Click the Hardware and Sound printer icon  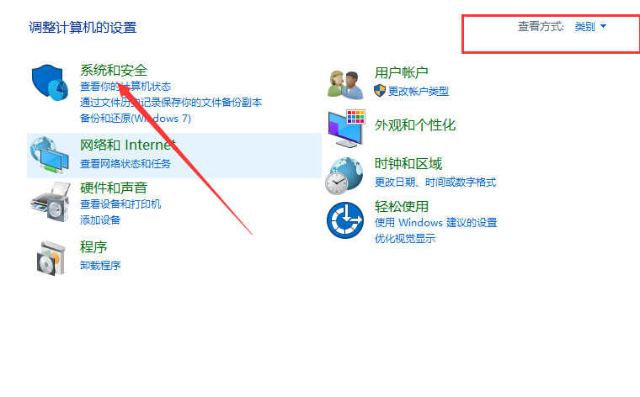[51, 202]
